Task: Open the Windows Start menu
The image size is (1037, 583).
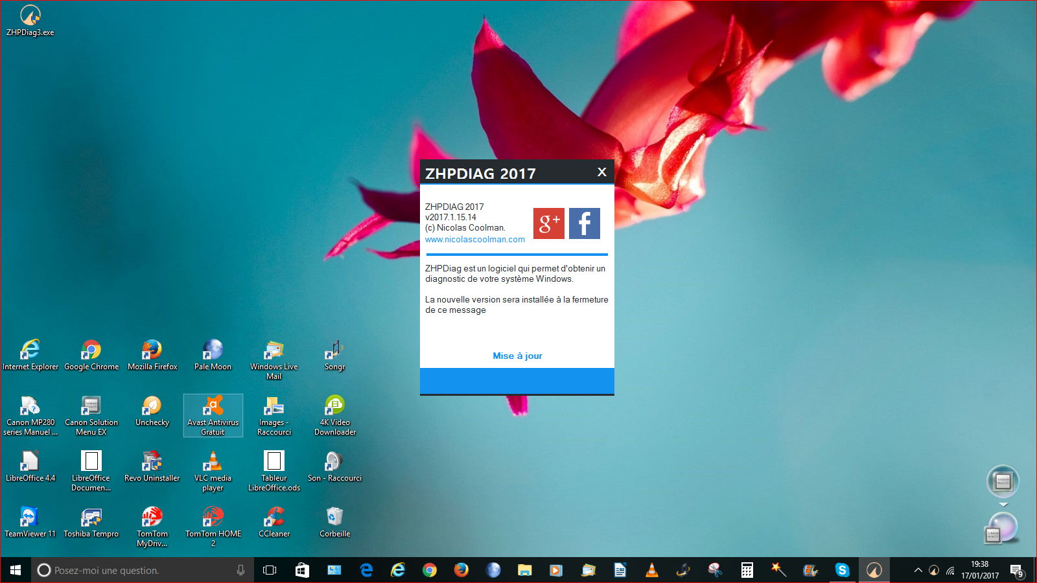Action: [x=16, y=570]
